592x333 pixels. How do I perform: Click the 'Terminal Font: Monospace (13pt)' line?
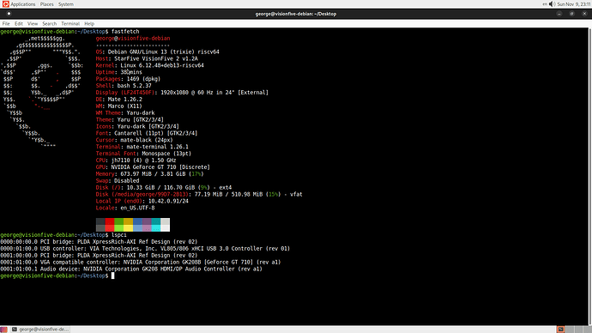tap(143, 154)
